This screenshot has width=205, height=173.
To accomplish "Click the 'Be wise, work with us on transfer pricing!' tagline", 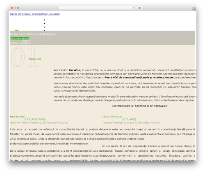I will click(x=33, y=34).
